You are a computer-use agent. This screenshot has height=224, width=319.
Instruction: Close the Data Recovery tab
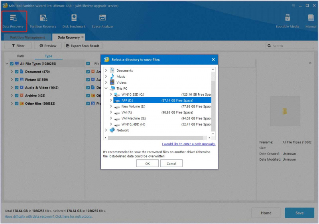(83, 37)
